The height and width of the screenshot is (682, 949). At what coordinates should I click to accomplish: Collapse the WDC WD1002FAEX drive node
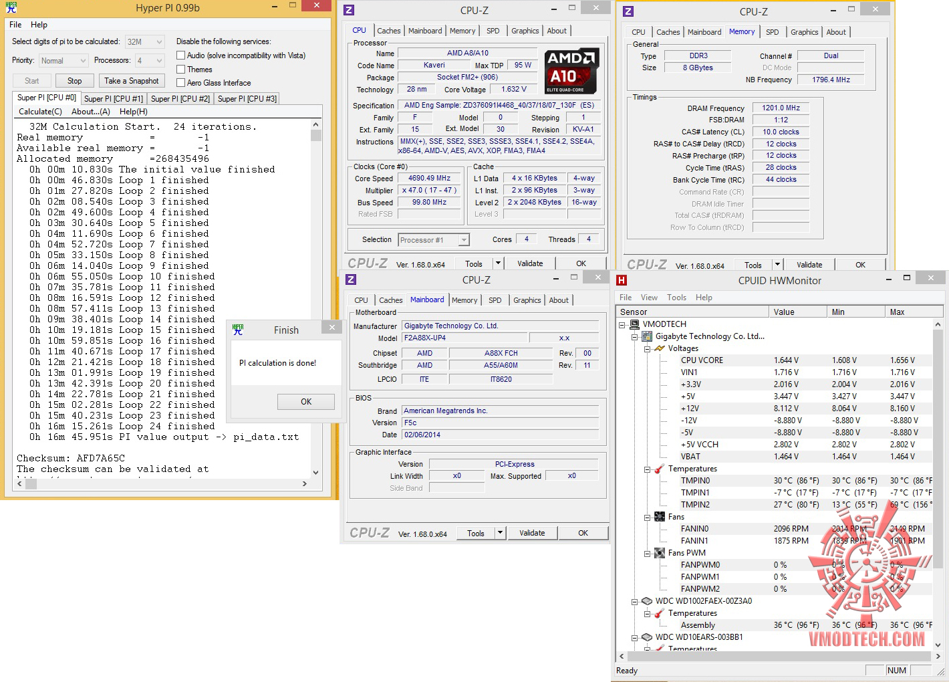[x=634, y=602]
